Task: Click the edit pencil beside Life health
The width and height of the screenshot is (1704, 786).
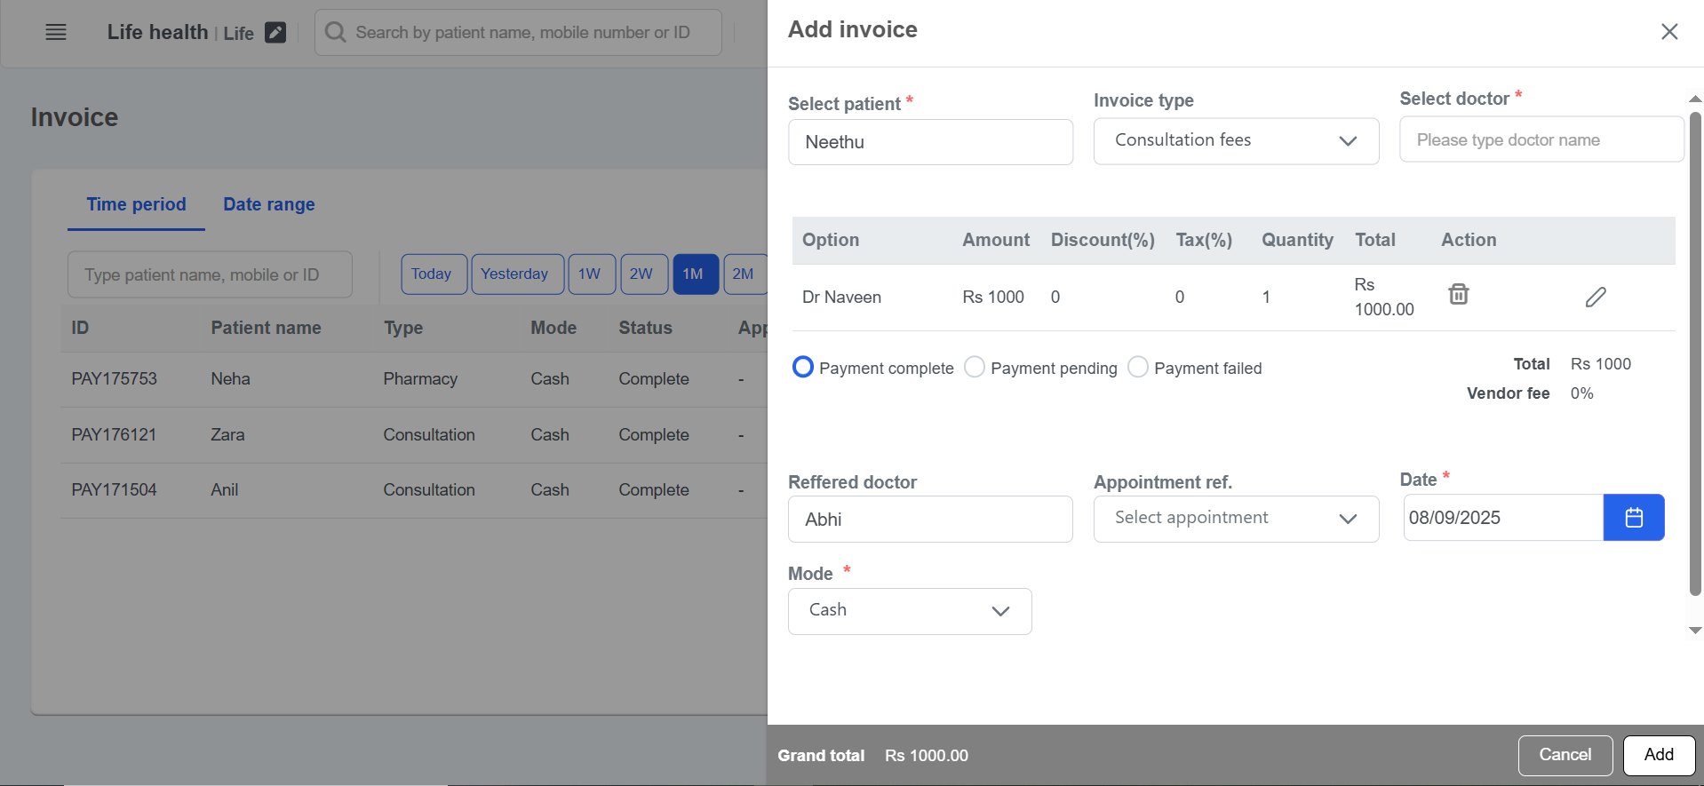Action: click(x=275, y=33)
